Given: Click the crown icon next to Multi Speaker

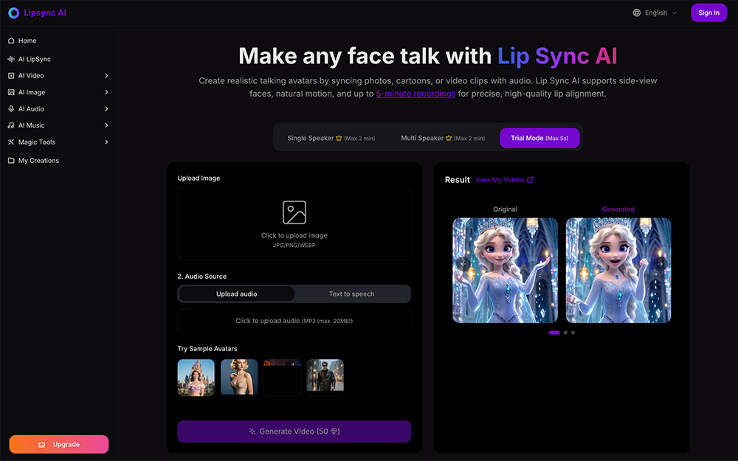Looking at the screenshot, I should tap(449, 138).
